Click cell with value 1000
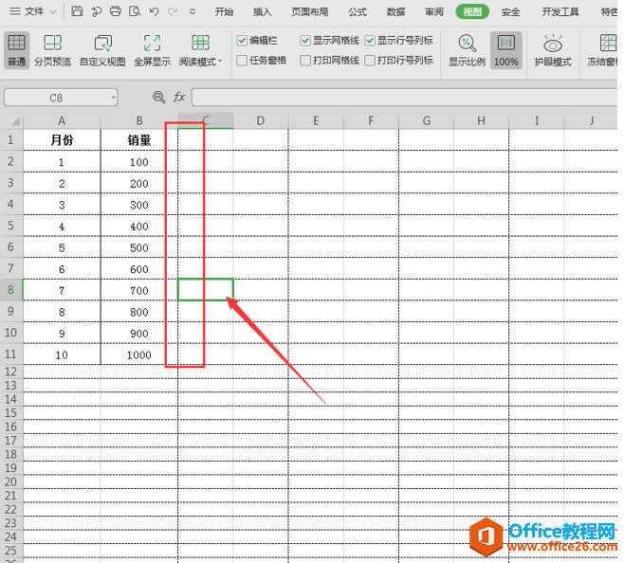The height and width of the screenshot is (563, 624). point(139,354)
